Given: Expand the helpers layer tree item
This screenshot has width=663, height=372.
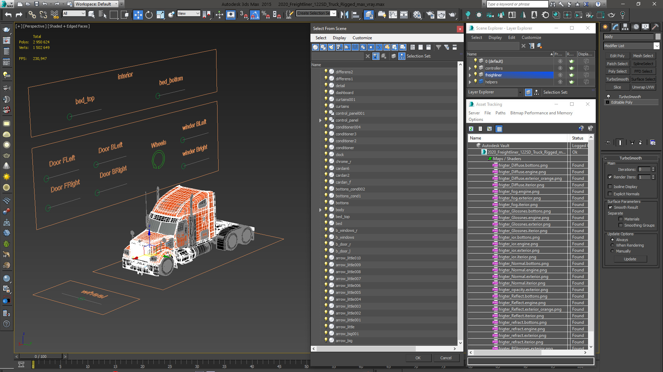Looking at the screenshot, I should coord(470,81).
